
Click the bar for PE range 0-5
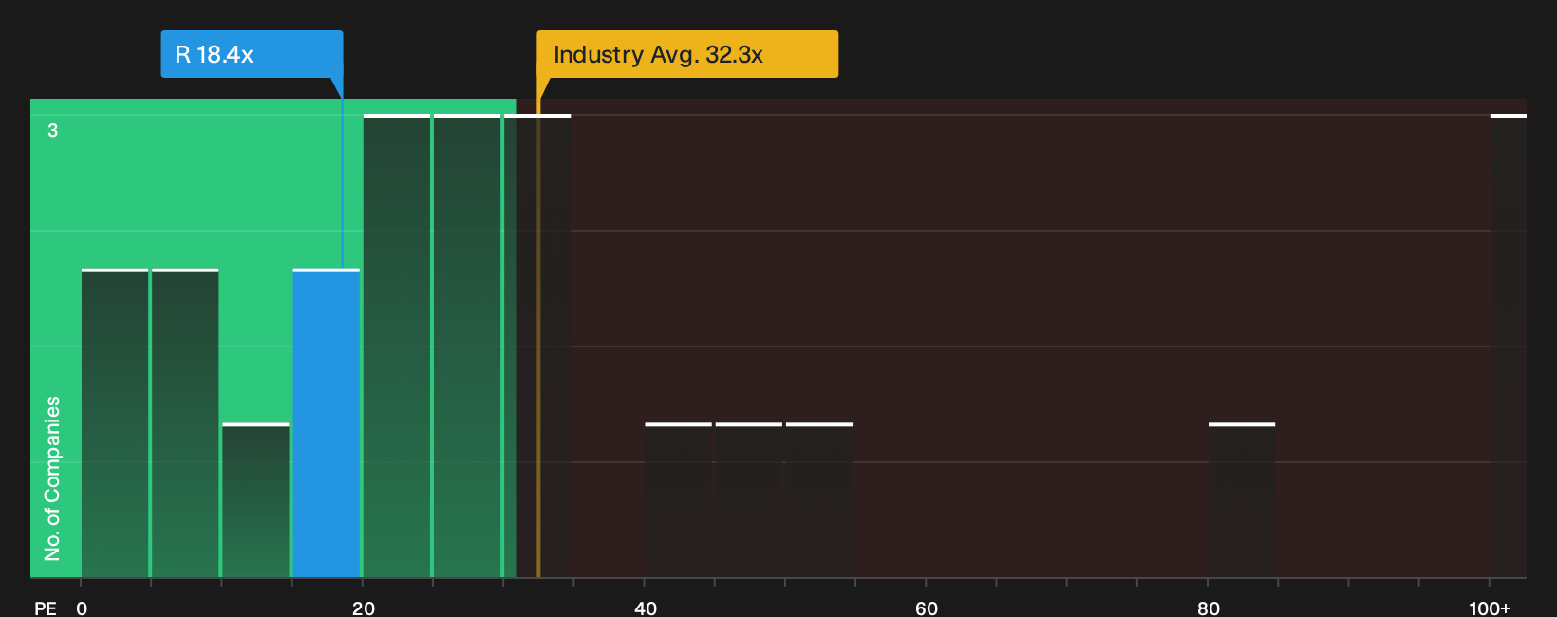[115, 423]
